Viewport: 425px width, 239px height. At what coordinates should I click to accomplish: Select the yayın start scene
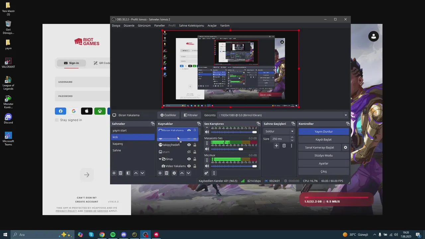[132, 130]
